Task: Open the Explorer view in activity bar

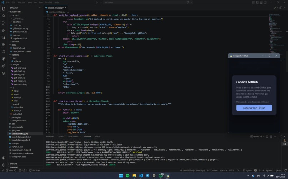Action: point(4,9)
